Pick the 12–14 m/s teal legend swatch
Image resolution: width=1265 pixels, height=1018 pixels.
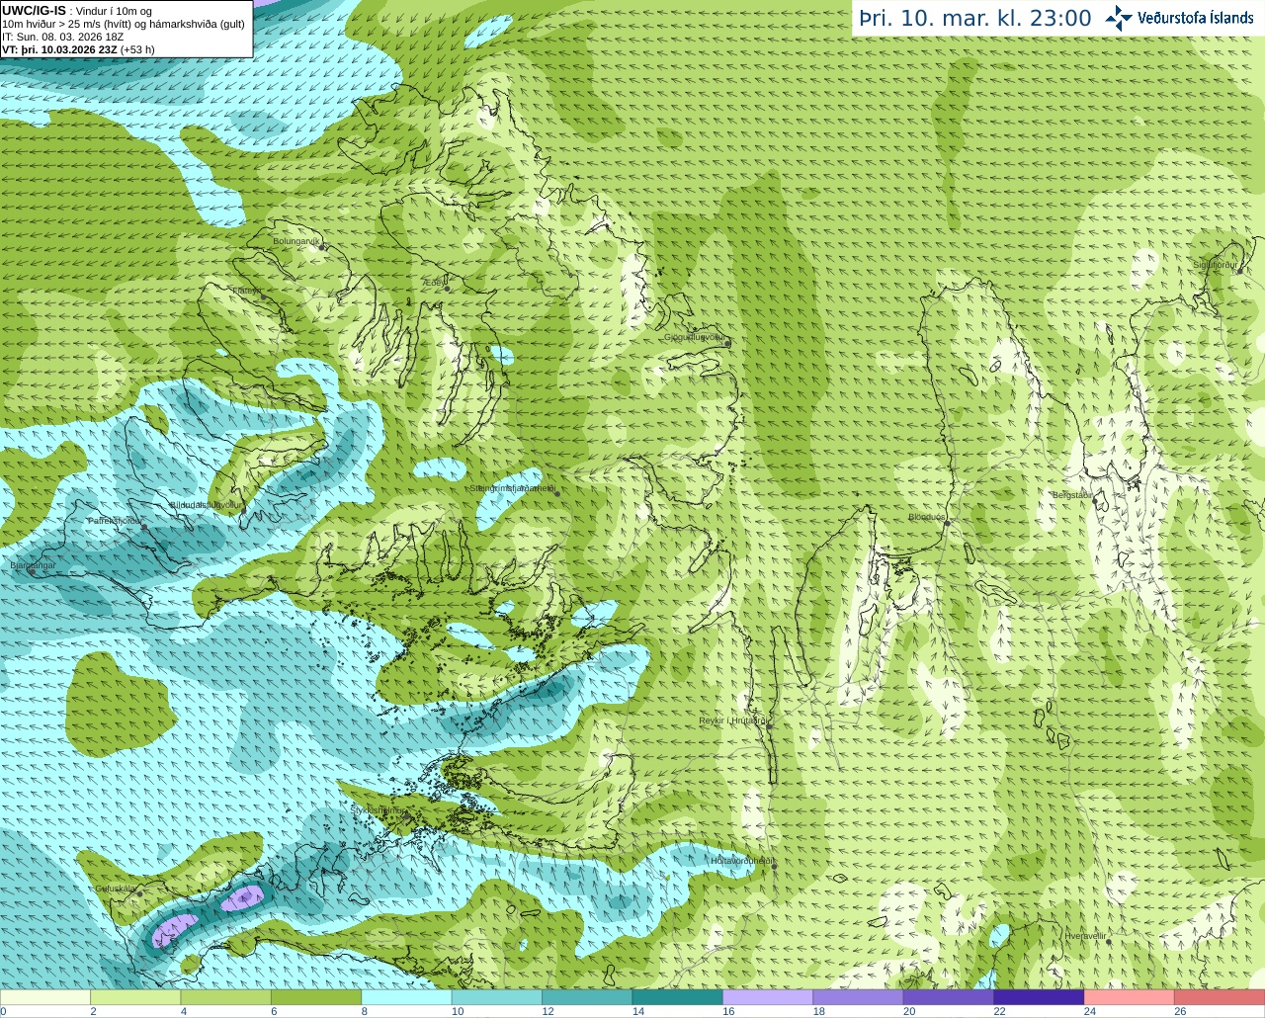pos(587,997)
